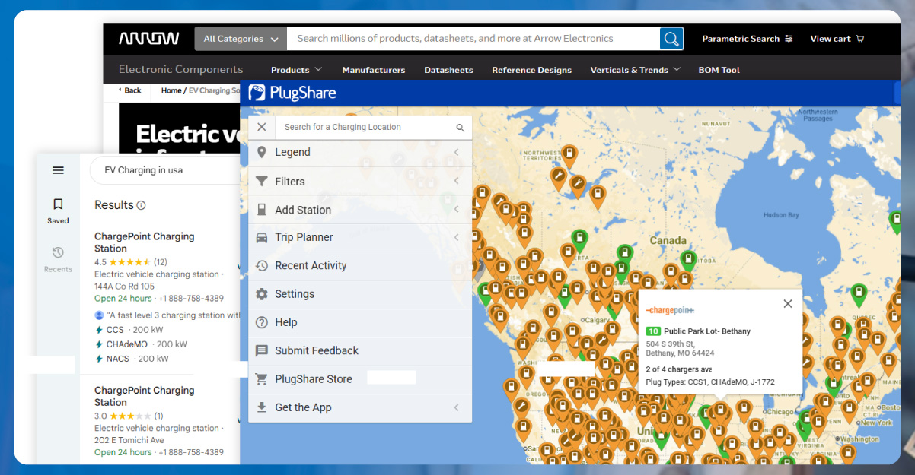Click the green charger pin near Hudson Bay
915x475 pixels.
click(x=895, y=221)
